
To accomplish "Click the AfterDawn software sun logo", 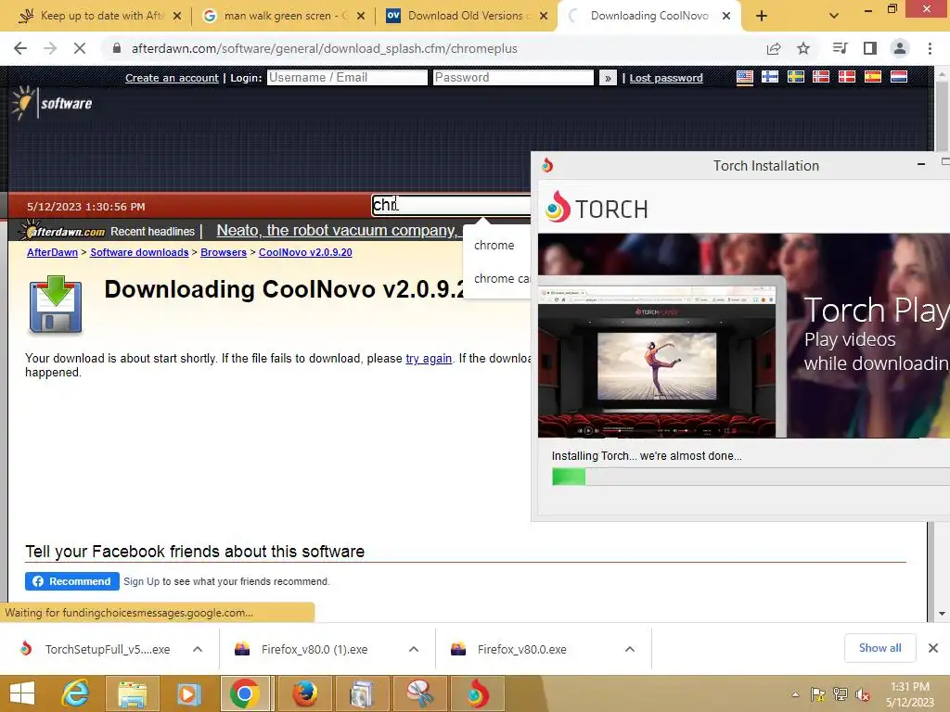I will pyautogui.click(x=52, y=103).
